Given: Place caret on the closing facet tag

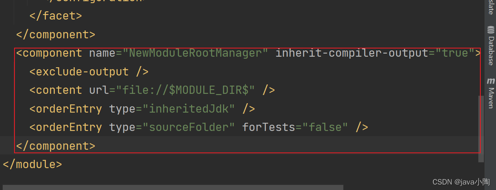Looking at the screenshot, I should coord(56,16).
